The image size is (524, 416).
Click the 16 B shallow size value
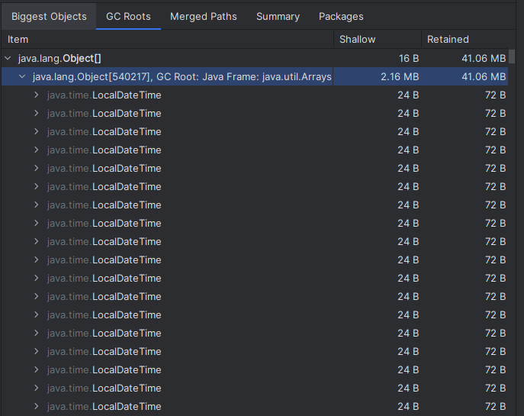coord(409,59)
